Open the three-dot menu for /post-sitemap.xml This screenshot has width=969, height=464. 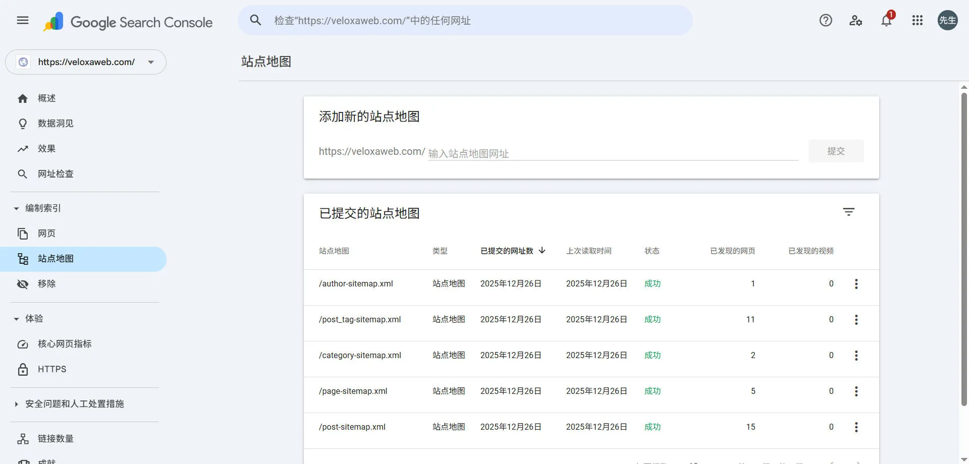[x=856, y=427]
